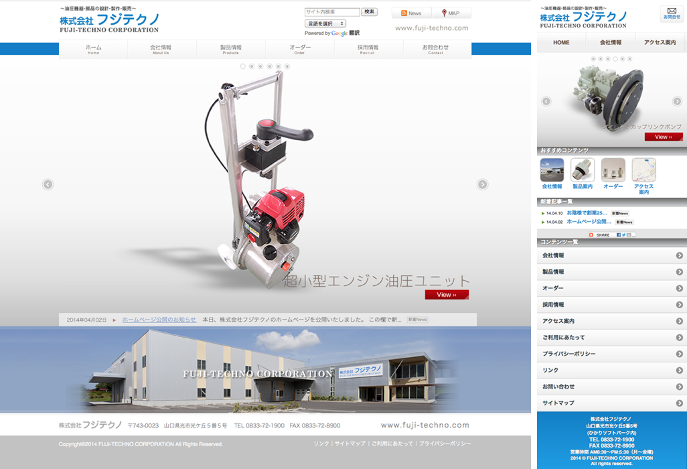
Task: Select the fourth mobile carousel dot
Action: [615, 59]
